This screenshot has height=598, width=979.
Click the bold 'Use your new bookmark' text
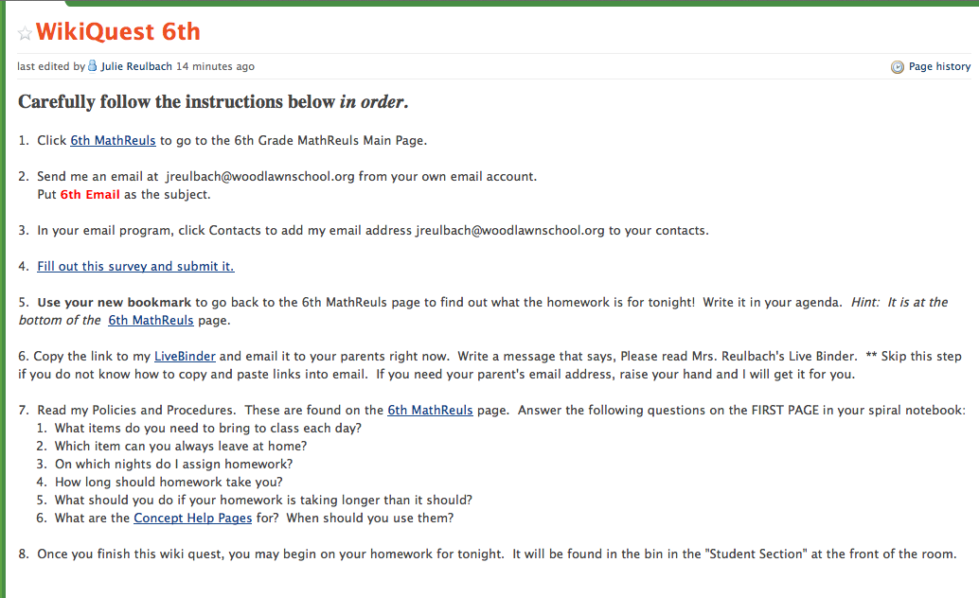point(115,303)
